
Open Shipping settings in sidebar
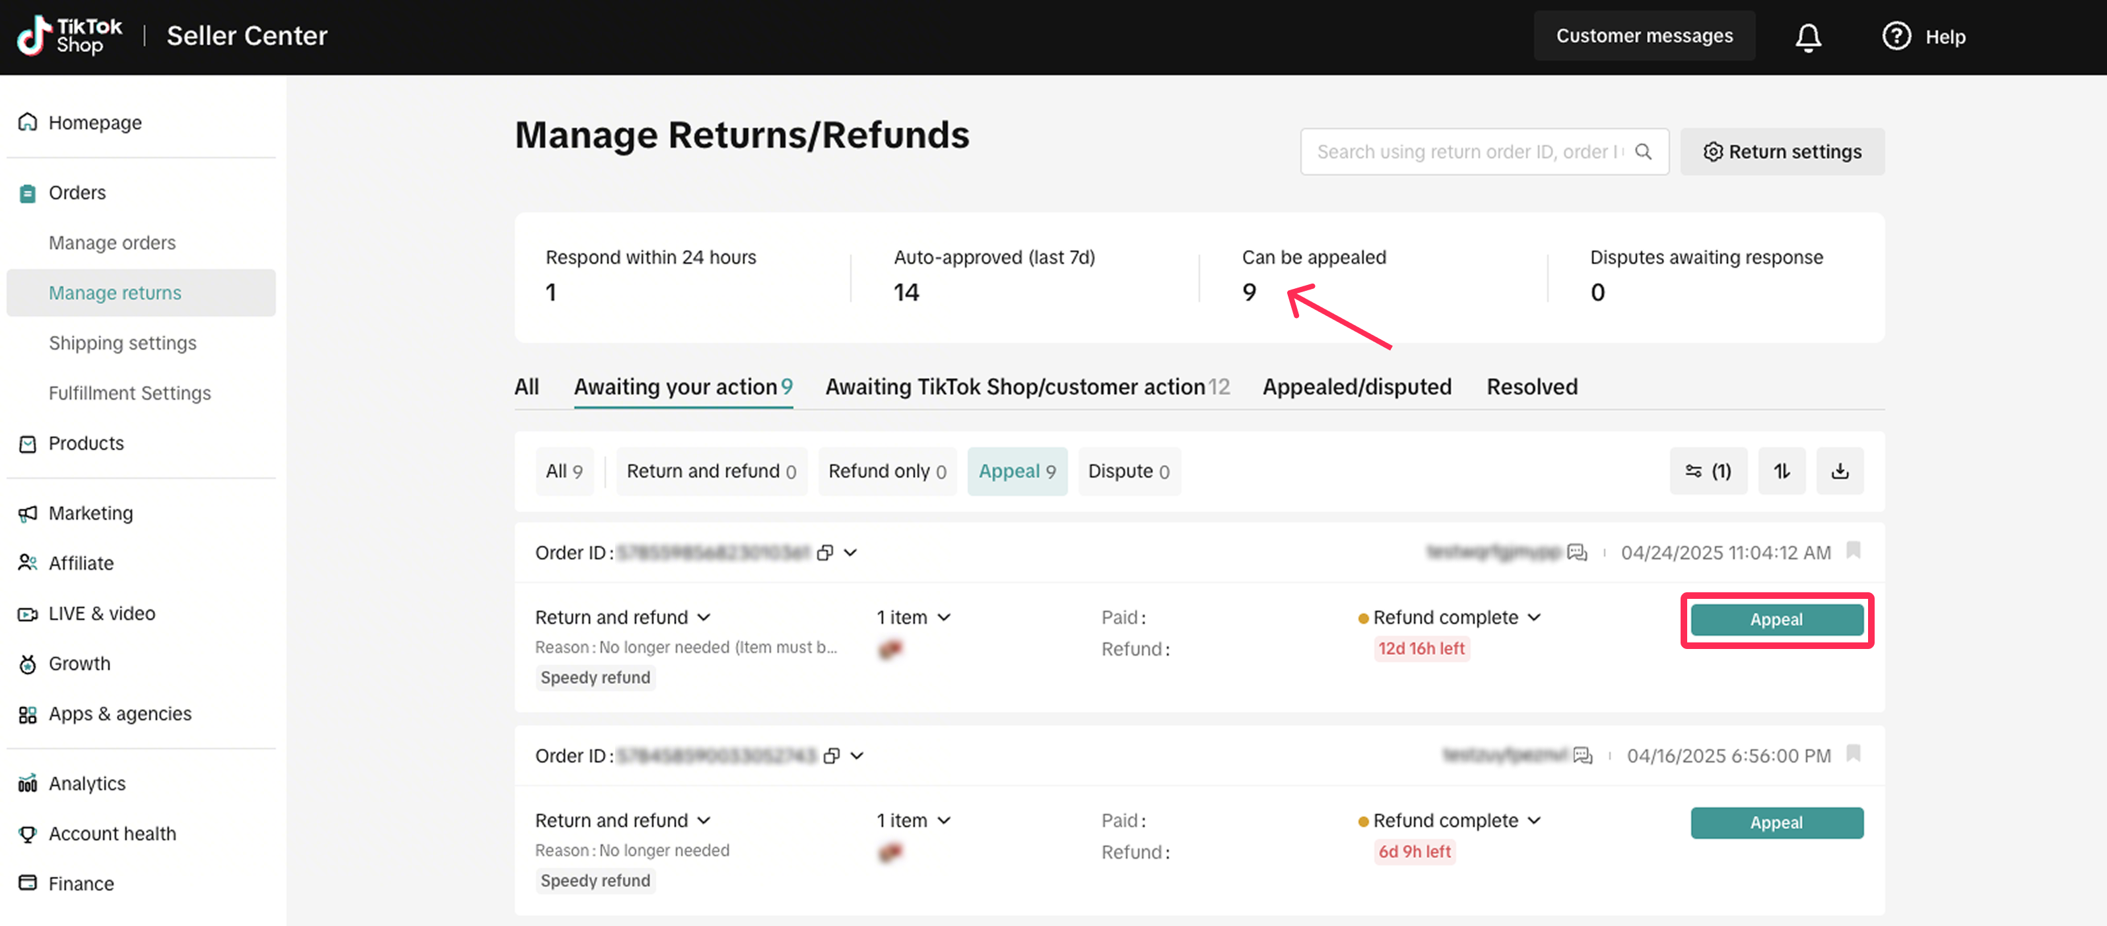(122, 342)
